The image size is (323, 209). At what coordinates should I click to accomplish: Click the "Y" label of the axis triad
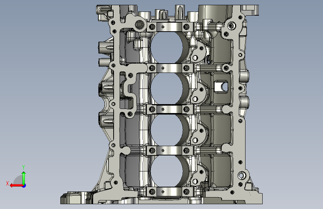[x=23, y=167]
